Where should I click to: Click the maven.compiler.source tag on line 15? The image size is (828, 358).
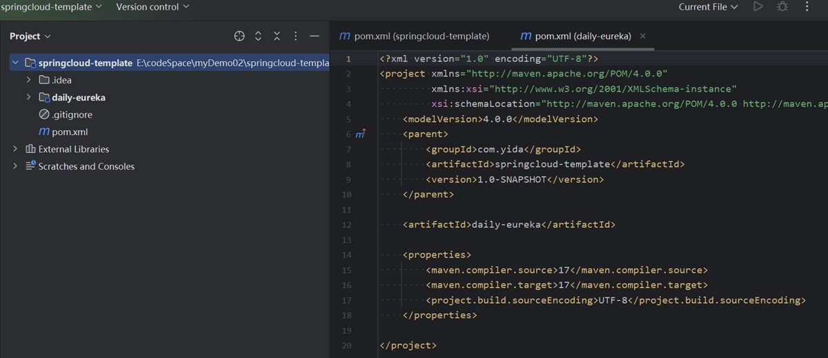pyautogui.click(x=492, y=270)
